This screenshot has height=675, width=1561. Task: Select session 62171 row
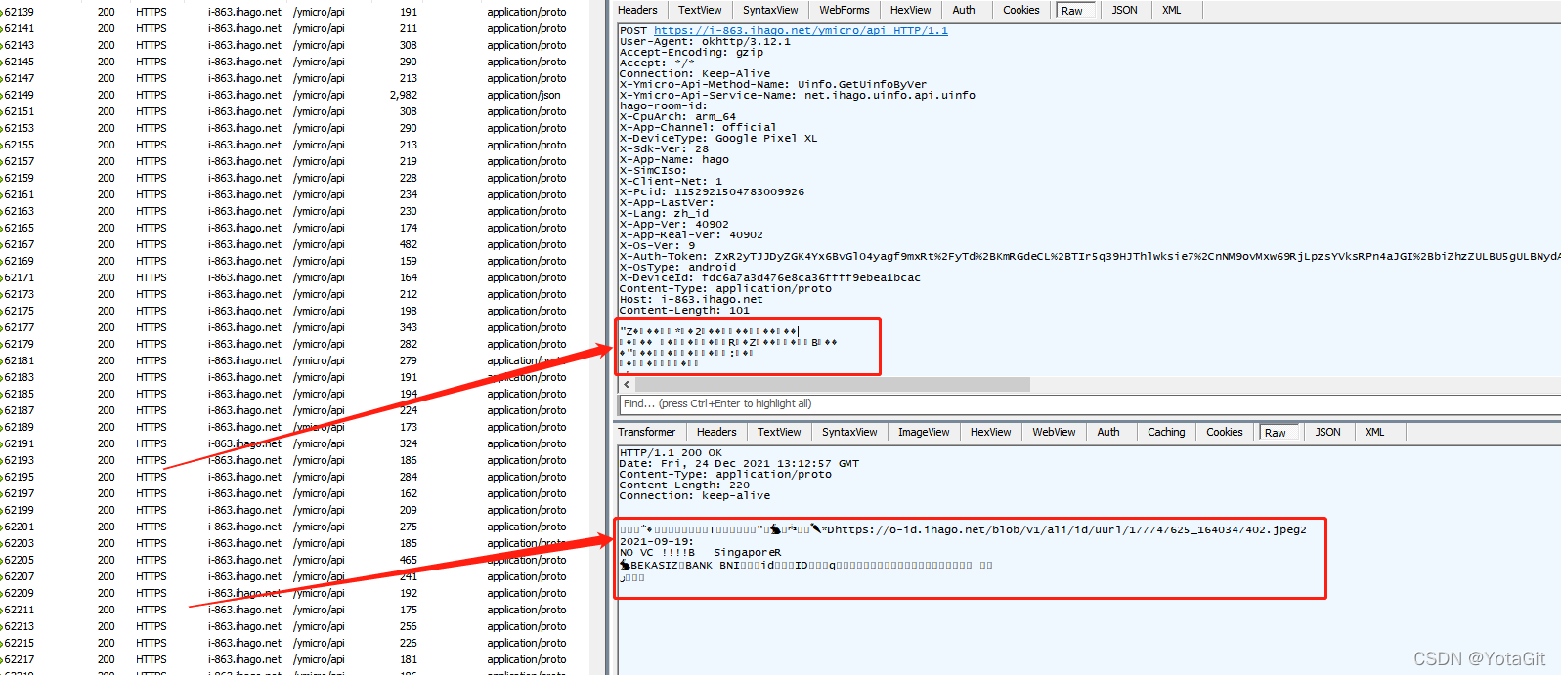coord(293,277)
